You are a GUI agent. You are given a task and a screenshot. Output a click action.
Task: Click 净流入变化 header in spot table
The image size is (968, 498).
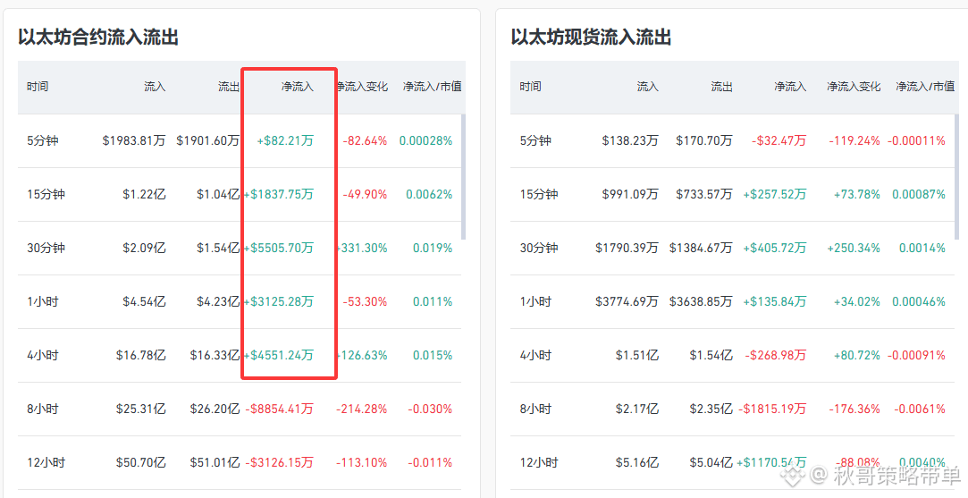click(x=854, y=87)
